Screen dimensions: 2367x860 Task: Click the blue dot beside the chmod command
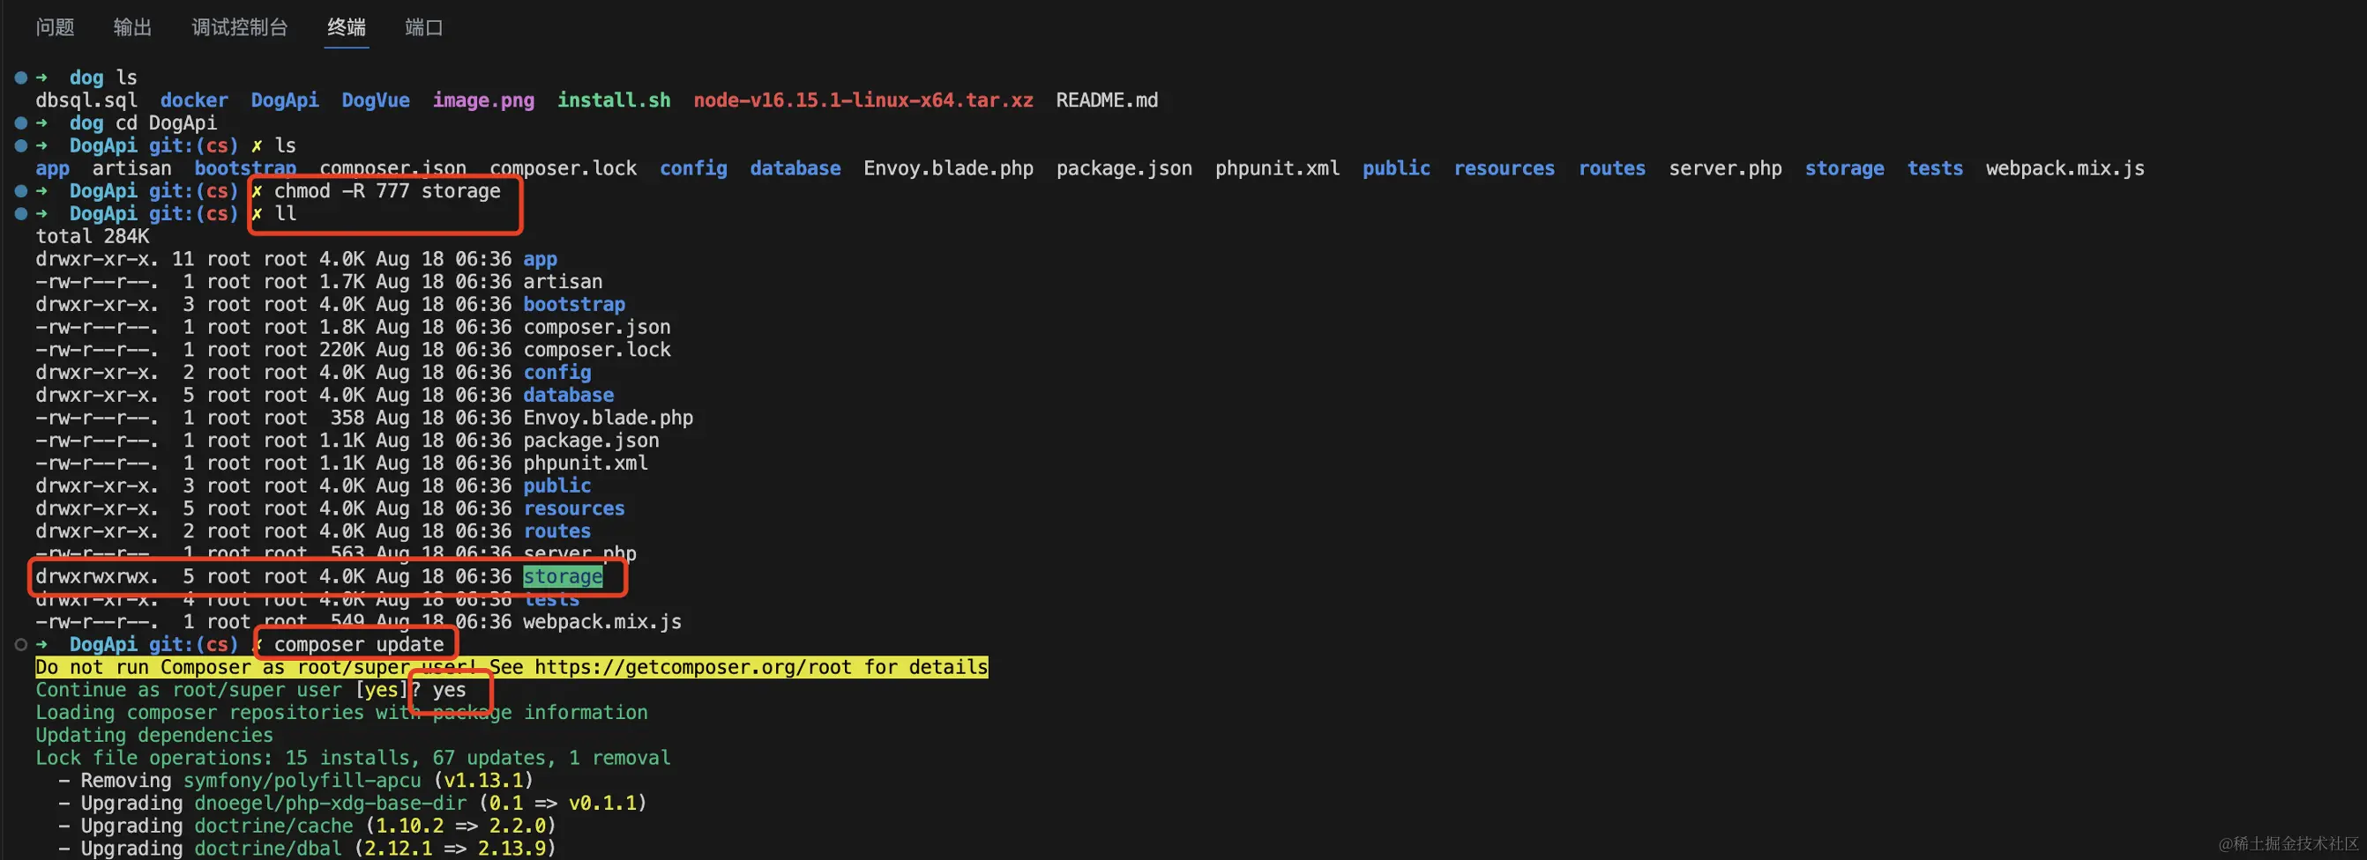(x=21, y=191)
